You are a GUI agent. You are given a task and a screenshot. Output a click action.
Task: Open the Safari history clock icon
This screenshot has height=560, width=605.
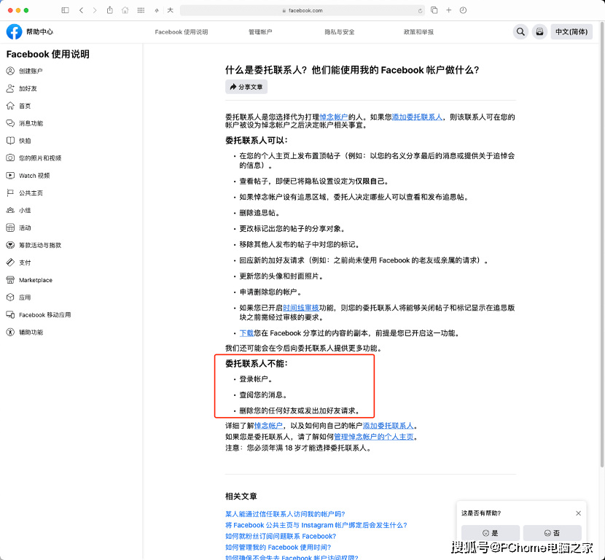point(463,10)
